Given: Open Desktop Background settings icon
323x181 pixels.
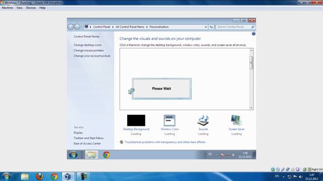Looking at the screenshot, I should [x=136, y=121].
